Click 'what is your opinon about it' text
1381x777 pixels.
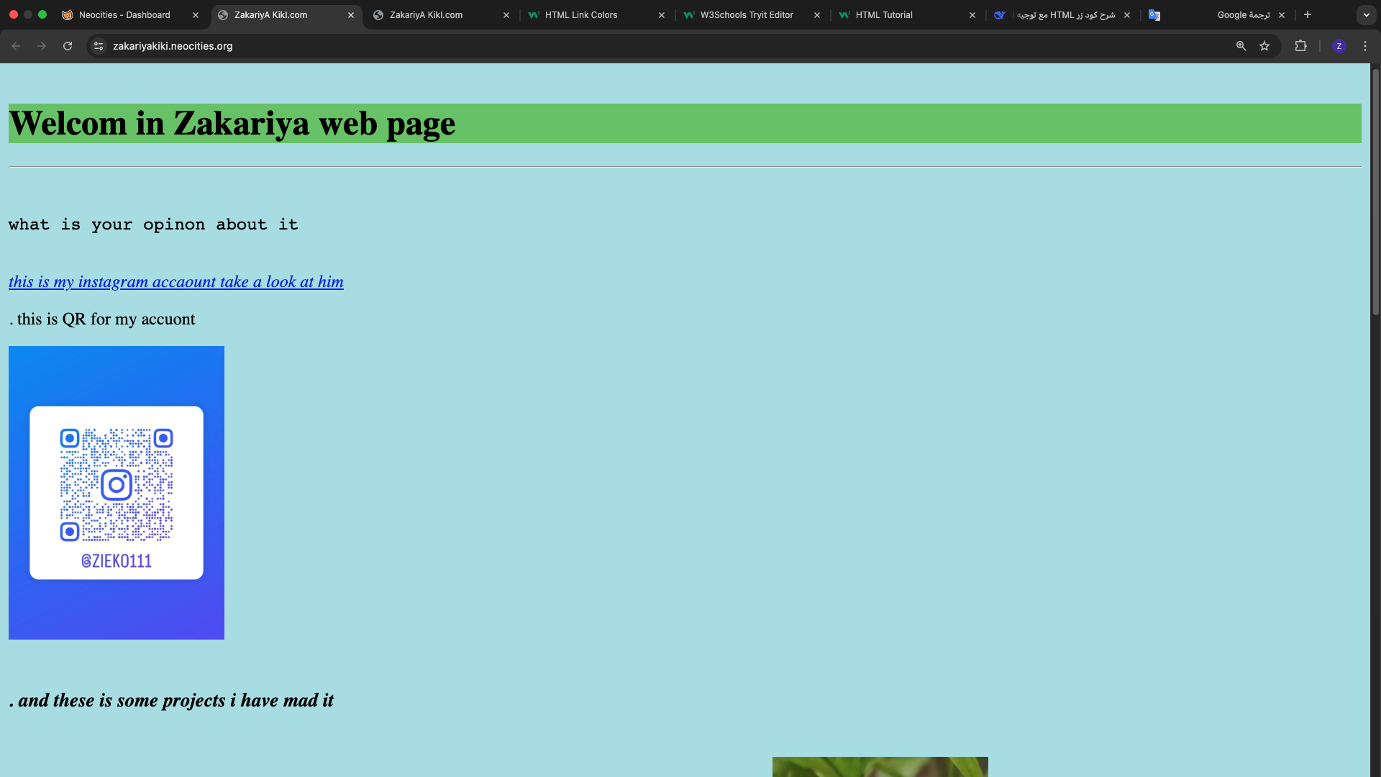coord(153,224)
